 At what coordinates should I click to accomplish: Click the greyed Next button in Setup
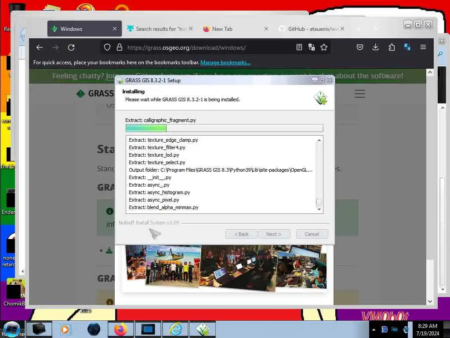click(x=274, y=234)
